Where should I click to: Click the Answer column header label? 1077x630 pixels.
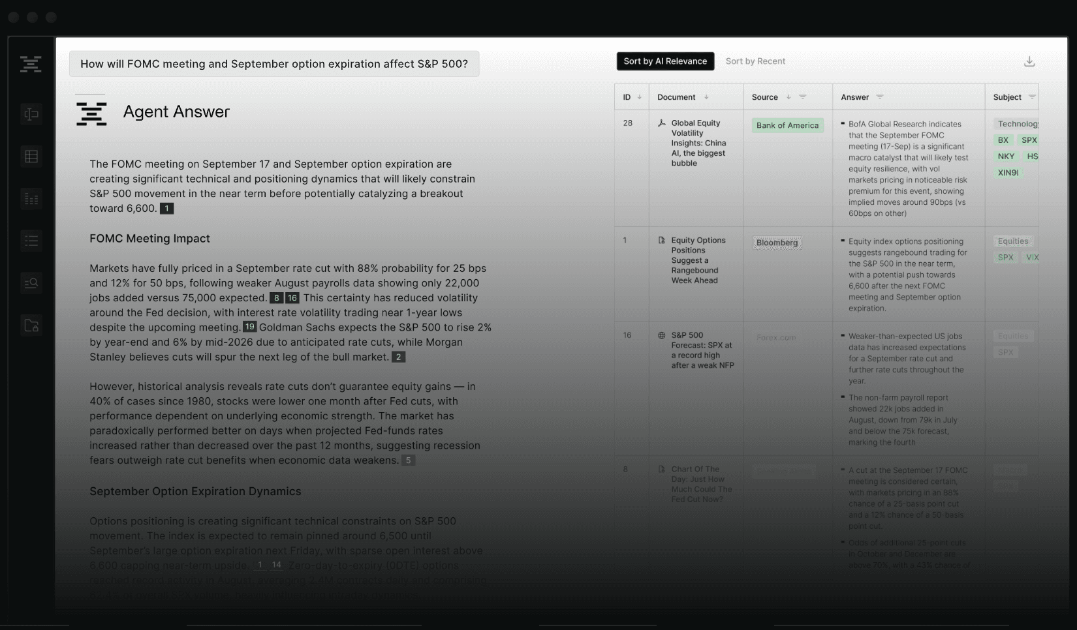[854, 97]
